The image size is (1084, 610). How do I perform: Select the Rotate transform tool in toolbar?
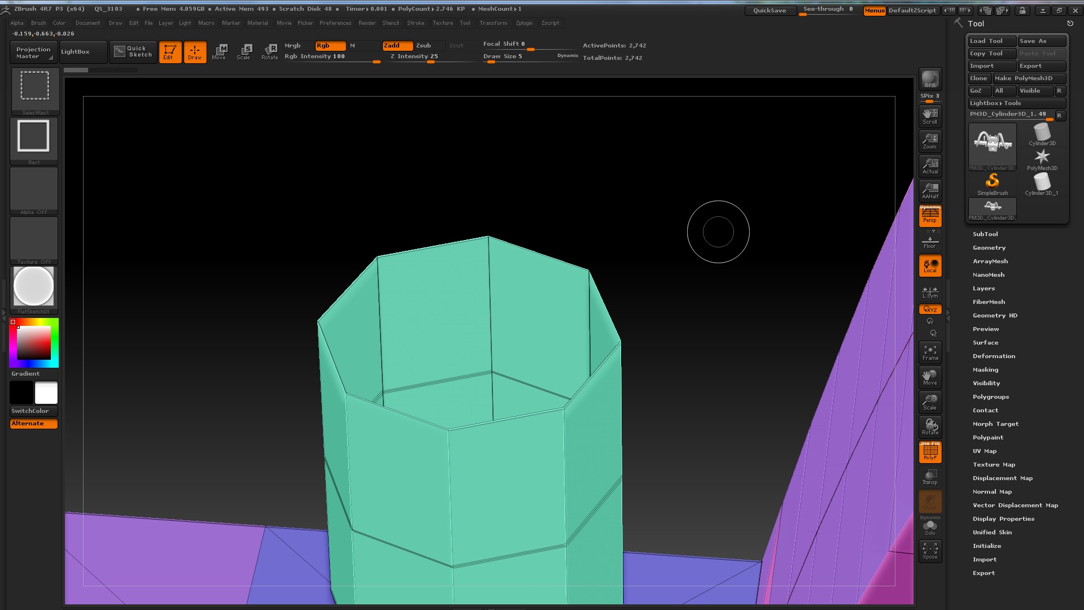tap(270, 51)
